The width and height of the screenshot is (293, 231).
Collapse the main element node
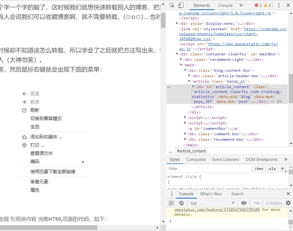tap(181, 65)
